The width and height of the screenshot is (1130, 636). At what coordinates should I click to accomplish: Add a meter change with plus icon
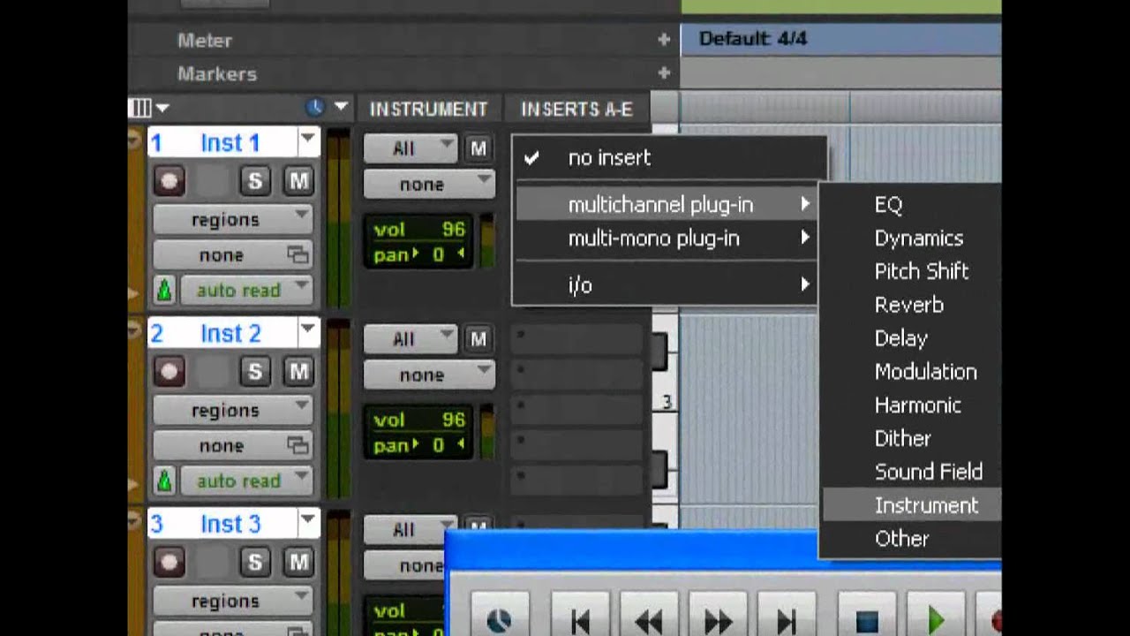click(664, 40)
